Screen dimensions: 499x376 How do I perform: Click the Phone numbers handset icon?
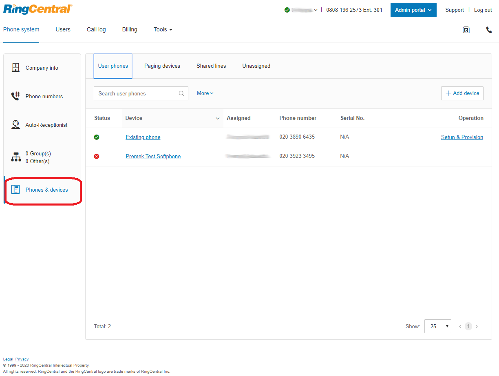[15, 96]
